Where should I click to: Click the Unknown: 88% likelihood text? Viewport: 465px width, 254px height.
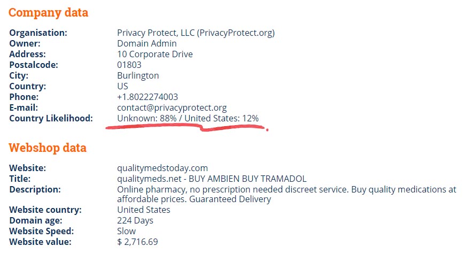(x=147, y=118)
